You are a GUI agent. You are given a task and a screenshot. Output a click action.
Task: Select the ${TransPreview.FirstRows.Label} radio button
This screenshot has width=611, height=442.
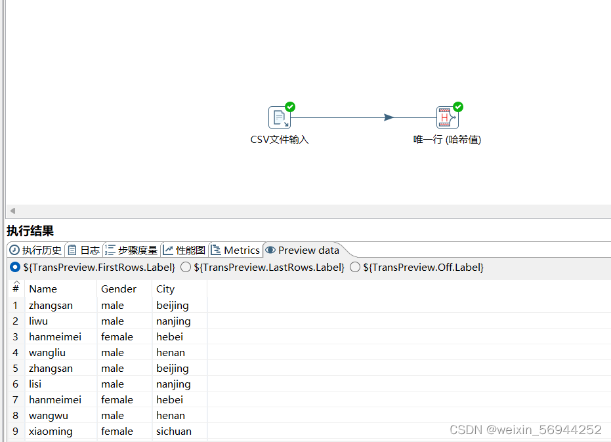point(14,267)
